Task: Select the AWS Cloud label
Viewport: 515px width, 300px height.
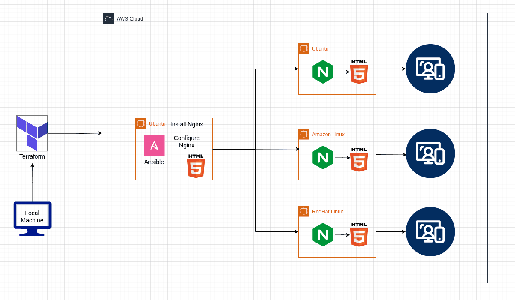Action: point(130,19)
